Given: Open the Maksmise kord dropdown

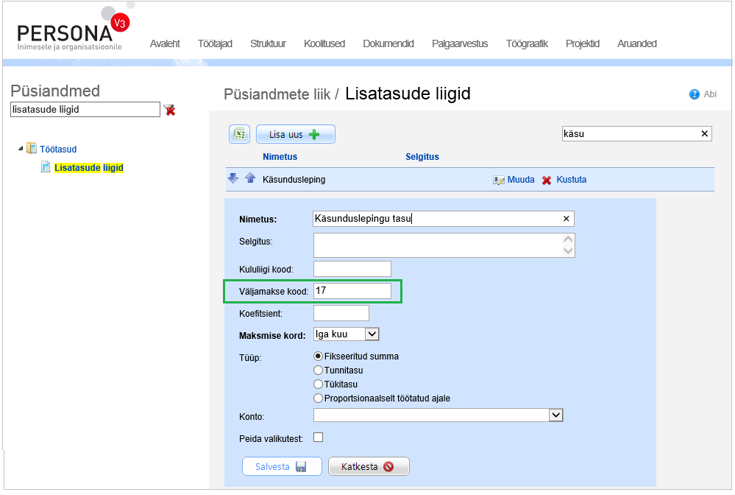Looking at the screenshot, I should [x=372, y=334].
